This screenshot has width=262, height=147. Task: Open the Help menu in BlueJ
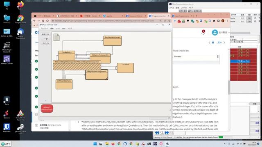coord(70,29)
